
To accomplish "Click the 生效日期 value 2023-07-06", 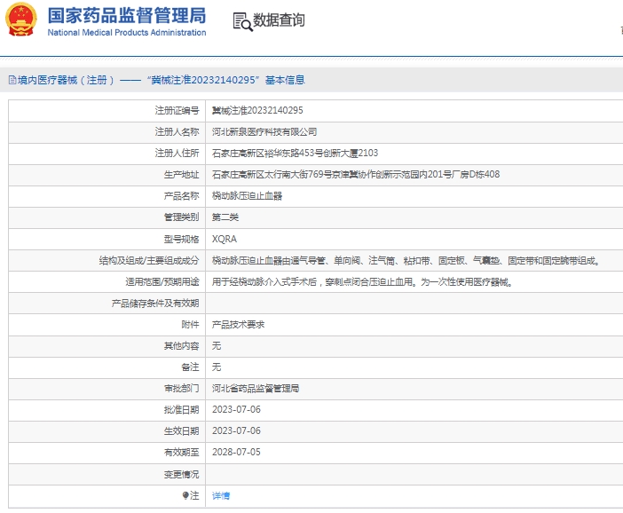I will pos(236,430).
